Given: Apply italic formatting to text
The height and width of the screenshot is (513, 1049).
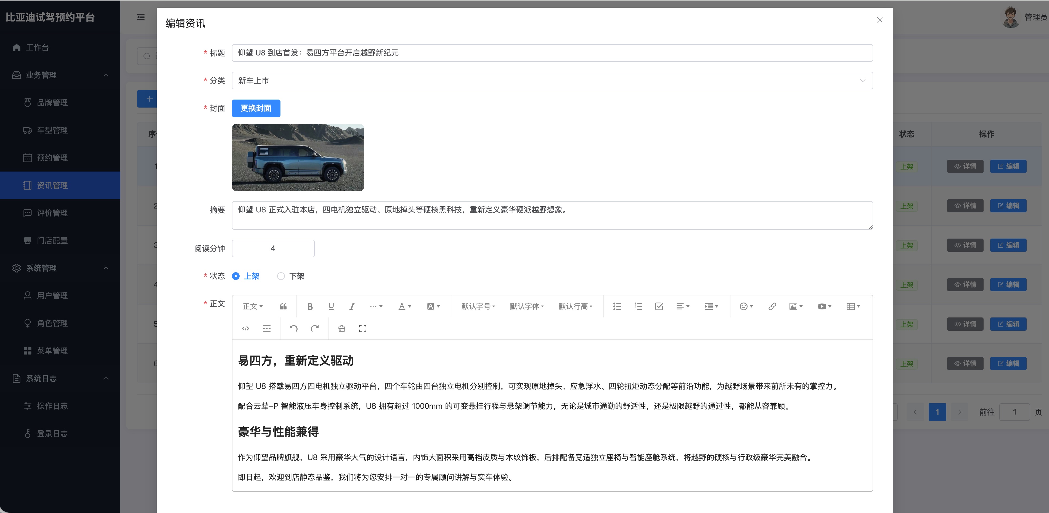Looking at the screenshot, I should coord(352,306).
